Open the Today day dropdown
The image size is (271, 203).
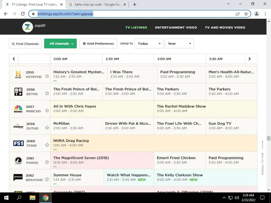149,44
